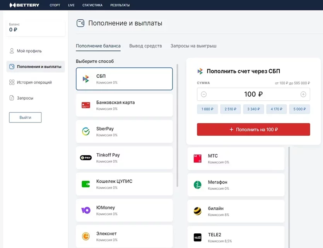
Task: Decrease amount with the minus stepper
Action: click(x=204, y=94)
